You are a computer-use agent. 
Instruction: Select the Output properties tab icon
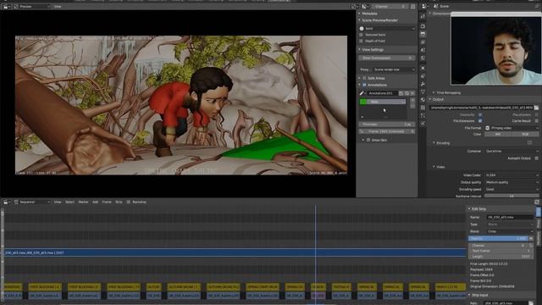(x=423, y=34)
